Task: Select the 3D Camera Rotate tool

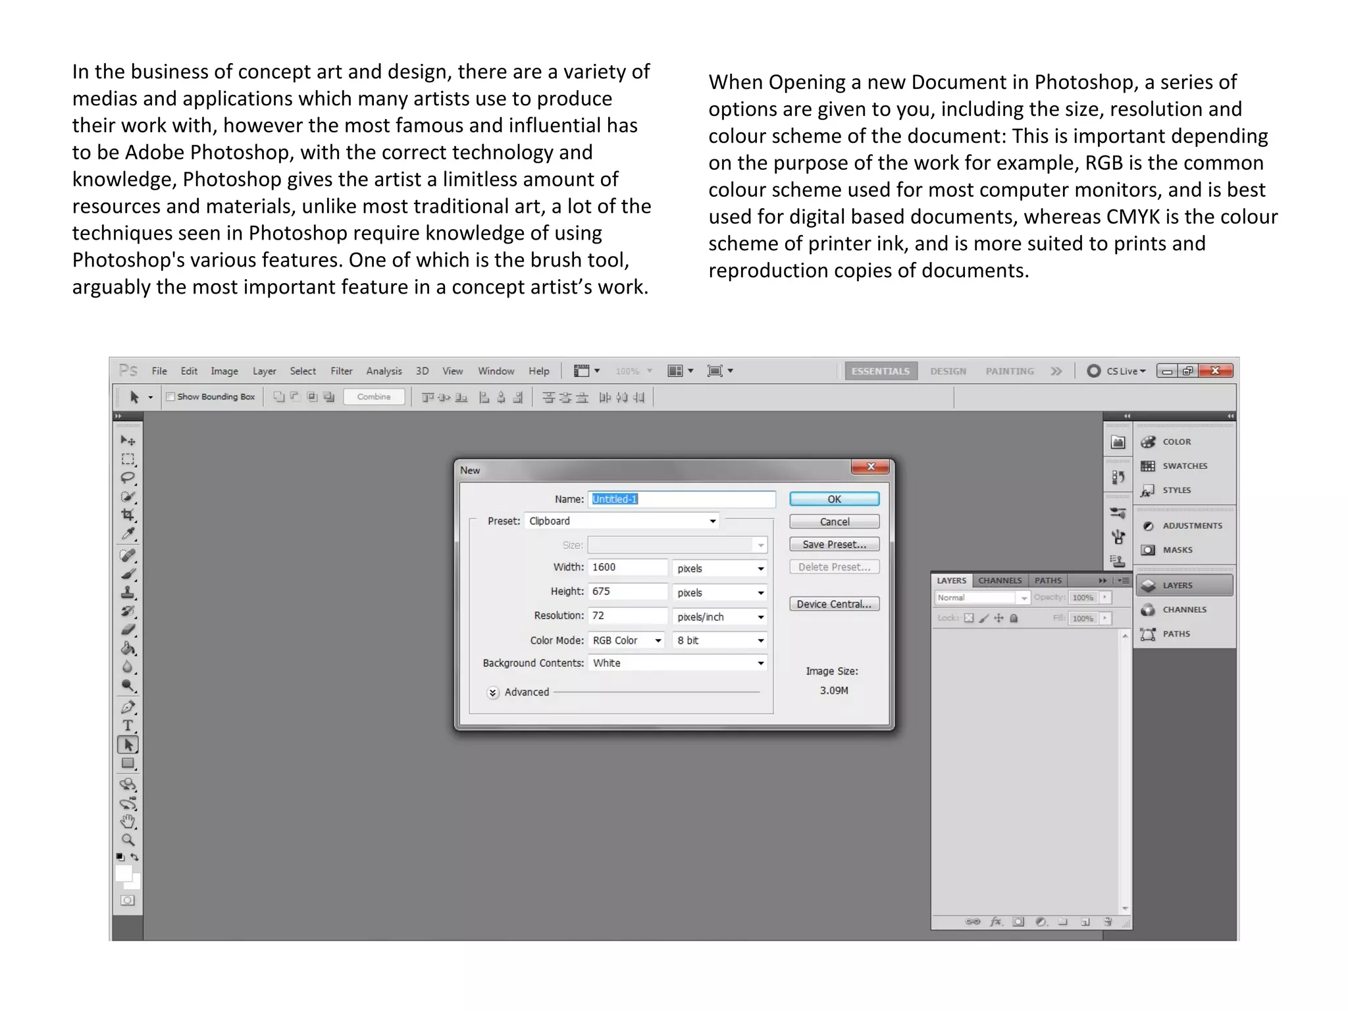Action: click(x=128, y=804)
